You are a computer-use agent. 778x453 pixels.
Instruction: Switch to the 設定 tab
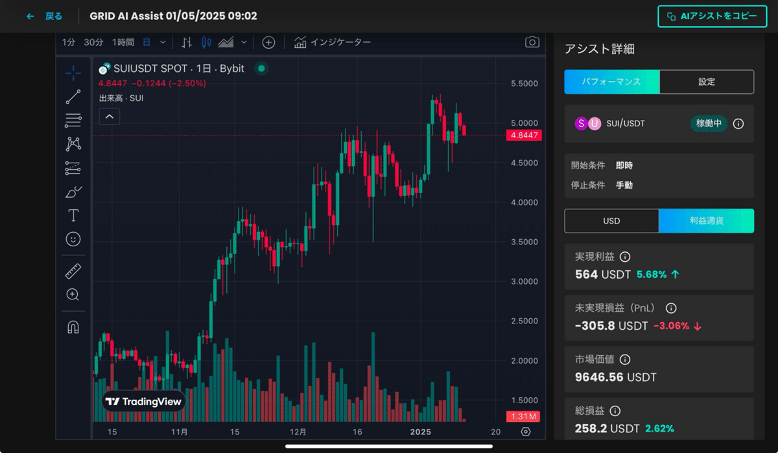coord(707,82)
